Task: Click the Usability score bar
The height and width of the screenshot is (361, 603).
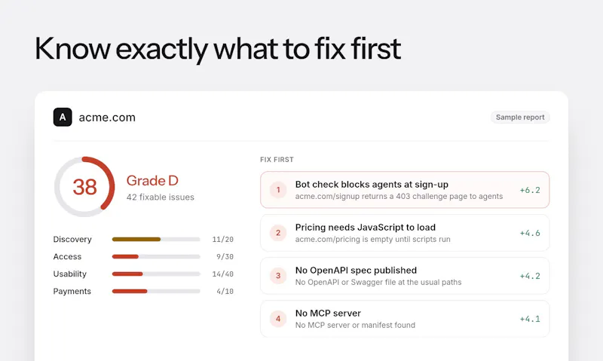Action: [156, 274]
